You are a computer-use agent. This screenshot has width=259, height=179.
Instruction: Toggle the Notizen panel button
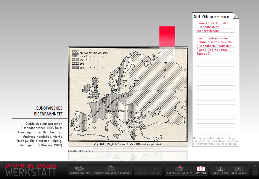pos(201,170)
